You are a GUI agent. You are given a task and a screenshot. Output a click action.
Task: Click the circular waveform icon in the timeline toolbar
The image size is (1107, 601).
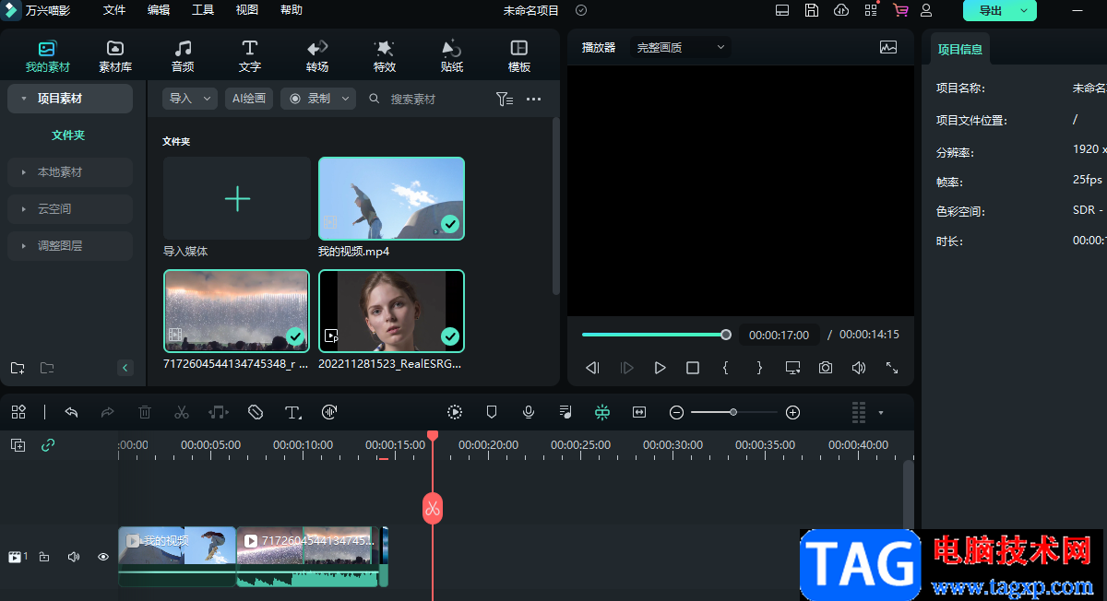pyautogui.click(x=330, y=412)
